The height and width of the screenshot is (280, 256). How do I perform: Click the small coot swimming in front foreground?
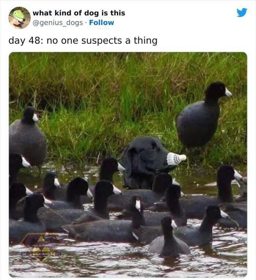168,238
